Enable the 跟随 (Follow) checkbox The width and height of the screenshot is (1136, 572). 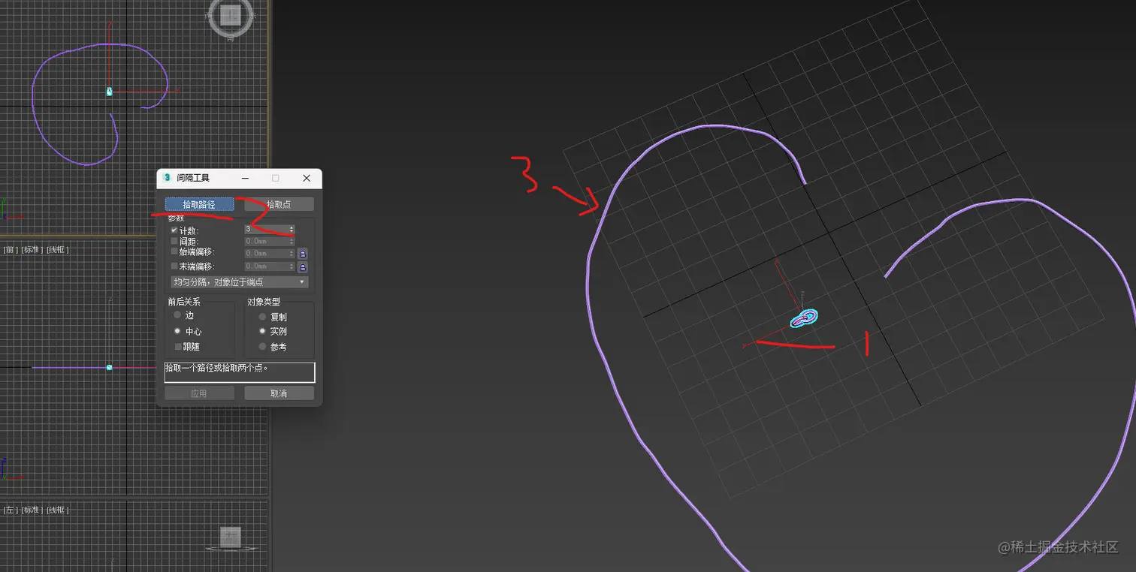pos(178,347)
